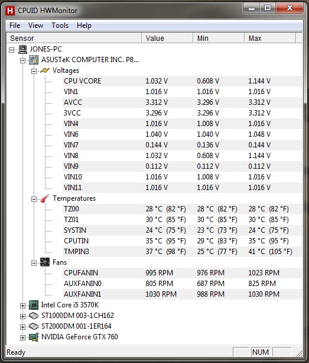Click the Max column header
The image size is (309, 363).
270,38
